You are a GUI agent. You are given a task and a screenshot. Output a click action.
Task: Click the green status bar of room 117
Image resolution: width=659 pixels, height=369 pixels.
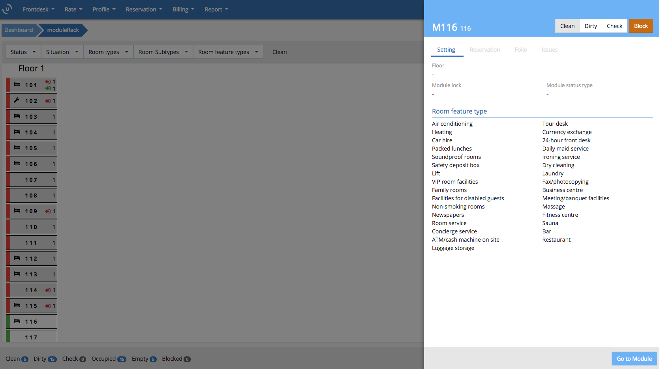click(8, 336)
